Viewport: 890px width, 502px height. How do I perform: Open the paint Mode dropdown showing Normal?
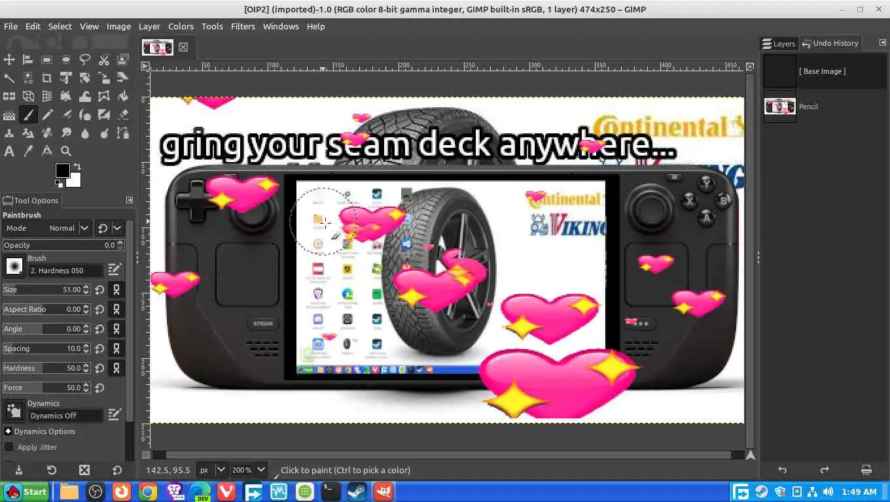tap(46, 228)
